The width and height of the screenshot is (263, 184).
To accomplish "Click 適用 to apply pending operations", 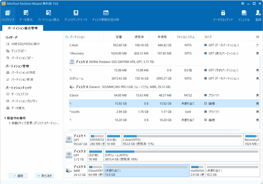I will [18, 176].
